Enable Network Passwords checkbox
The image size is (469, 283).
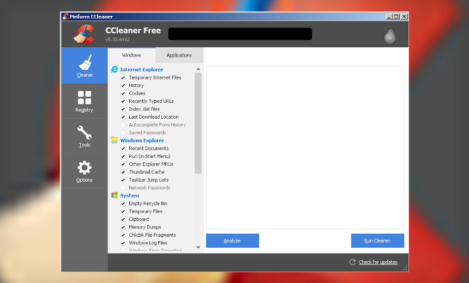pyautogui.click(x=123, y=187)
